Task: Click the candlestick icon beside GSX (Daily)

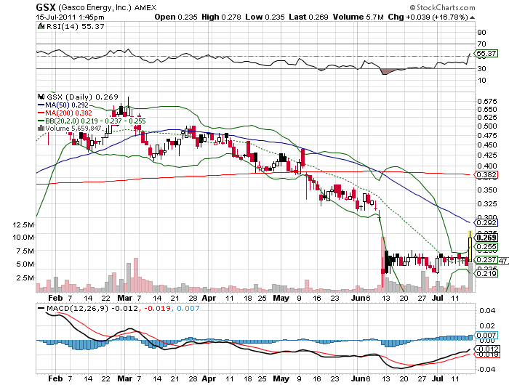Action: tap(41, 97)
